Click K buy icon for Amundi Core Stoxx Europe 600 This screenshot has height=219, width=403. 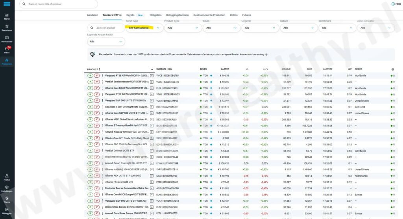click(x=90, y=214)
